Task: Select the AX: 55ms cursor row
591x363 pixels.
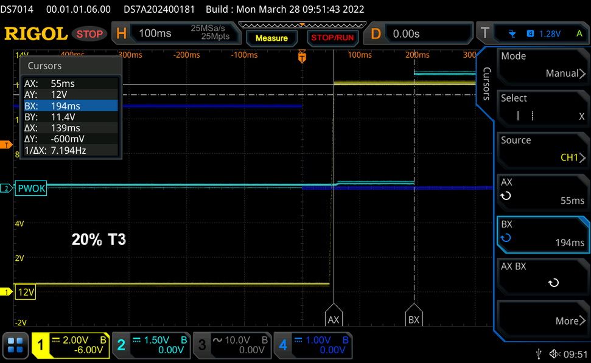Action: pos(71,83)
